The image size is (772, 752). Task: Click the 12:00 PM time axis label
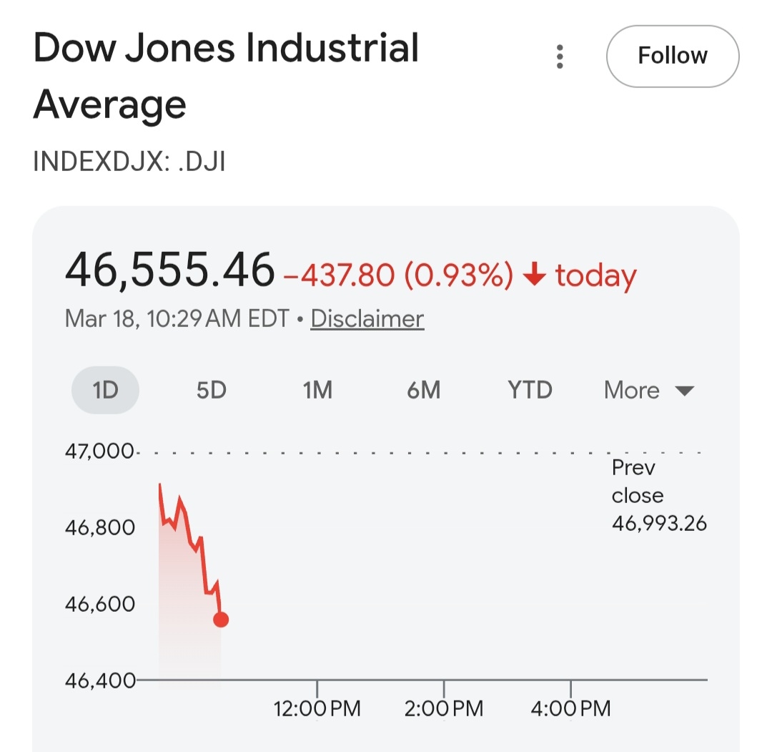click(x=317, y=709)
